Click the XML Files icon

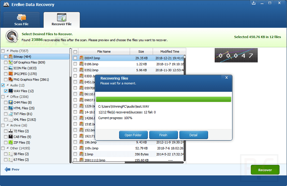point(11,119)
